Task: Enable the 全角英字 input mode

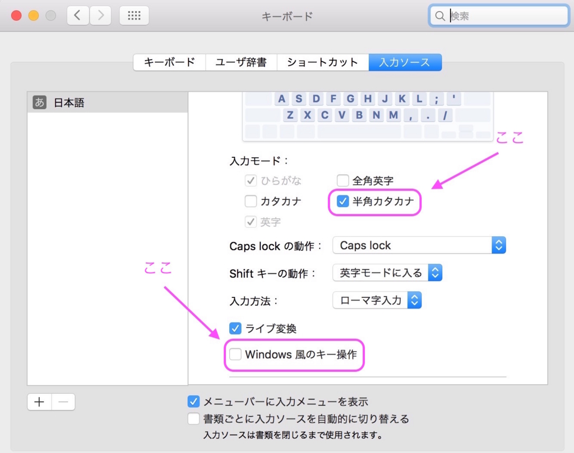Action: click(342, 180)
